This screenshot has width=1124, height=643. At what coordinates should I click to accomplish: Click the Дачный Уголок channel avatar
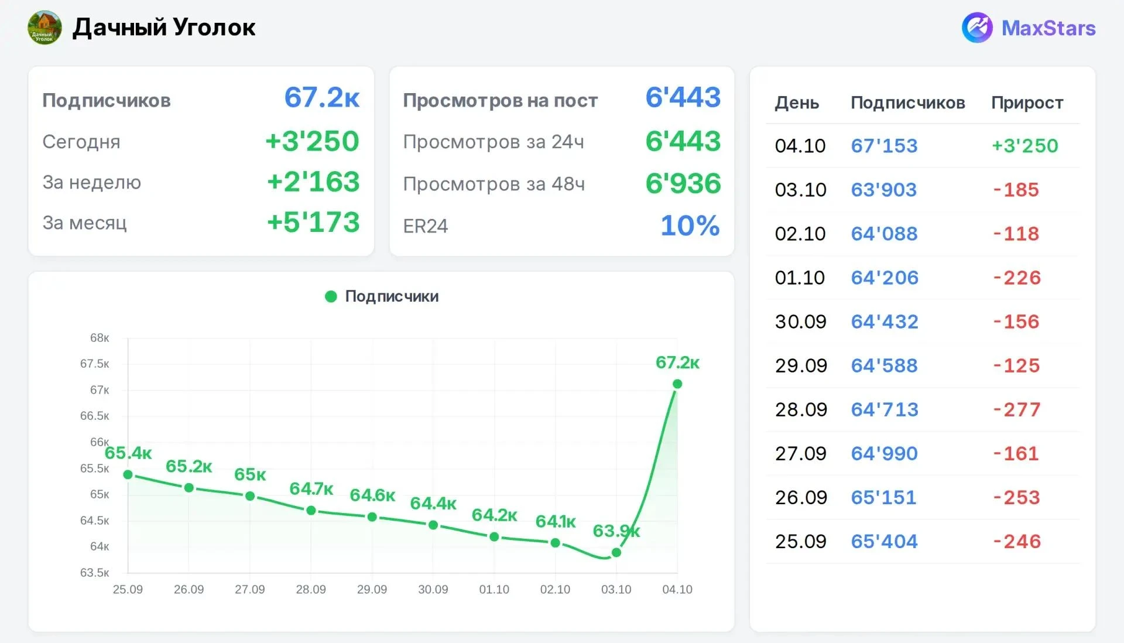[x=44, y=28]
